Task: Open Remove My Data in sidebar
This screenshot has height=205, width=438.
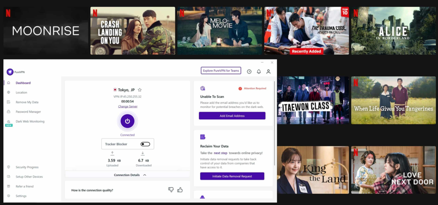Action: tap(27, 102)
